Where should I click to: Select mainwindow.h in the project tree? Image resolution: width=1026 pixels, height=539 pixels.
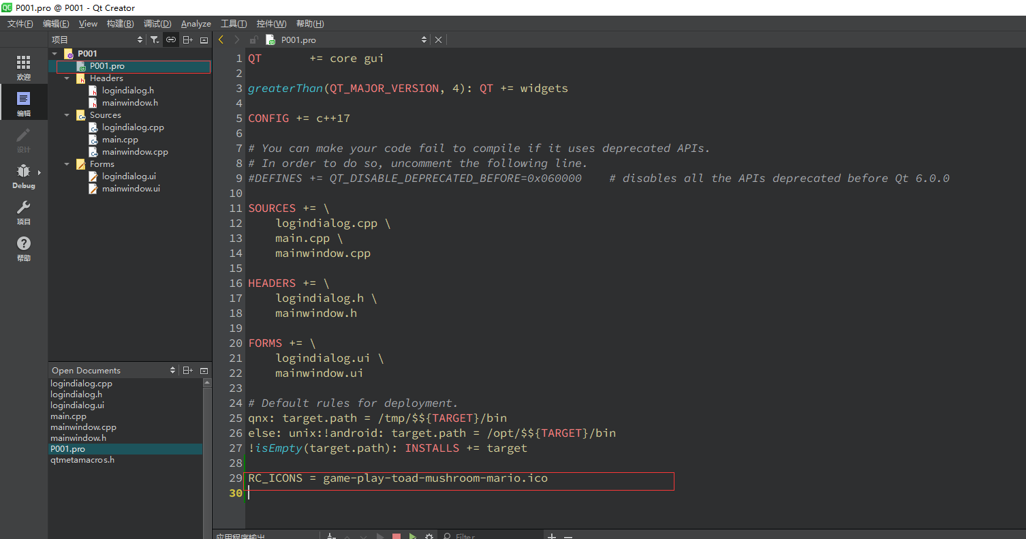(130, 103)
